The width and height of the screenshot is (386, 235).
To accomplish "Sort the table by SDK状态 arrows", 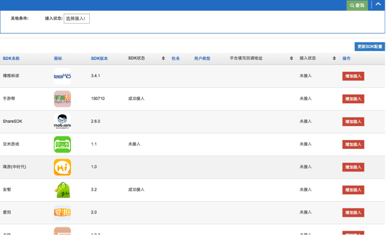I will point(163,58).
